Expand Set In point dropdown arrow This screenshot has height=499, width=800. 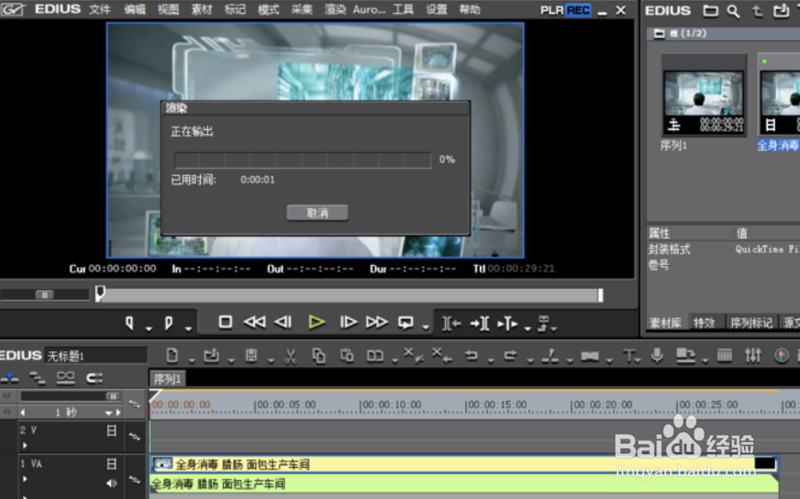point(149,328)
